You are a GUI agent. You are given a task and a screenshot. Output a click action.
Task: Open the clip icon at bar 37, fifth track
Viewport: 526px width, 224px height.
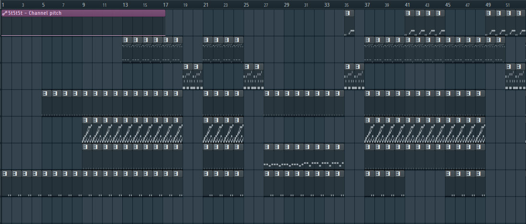[x=368, y=120]
